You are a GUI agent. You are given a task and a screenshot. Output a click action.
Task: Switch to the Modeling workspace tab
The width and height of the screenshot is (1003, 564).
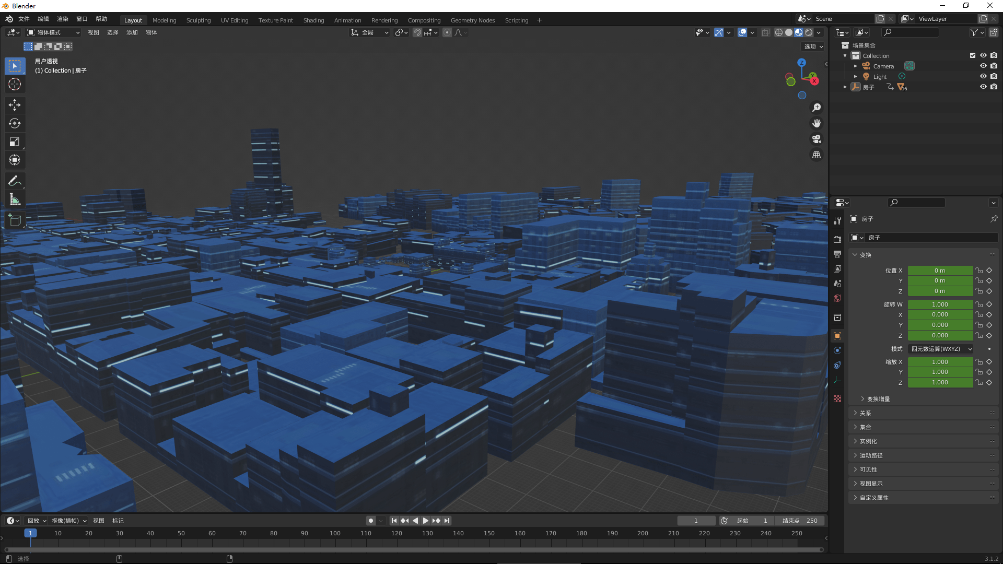[x=164, y=20]
